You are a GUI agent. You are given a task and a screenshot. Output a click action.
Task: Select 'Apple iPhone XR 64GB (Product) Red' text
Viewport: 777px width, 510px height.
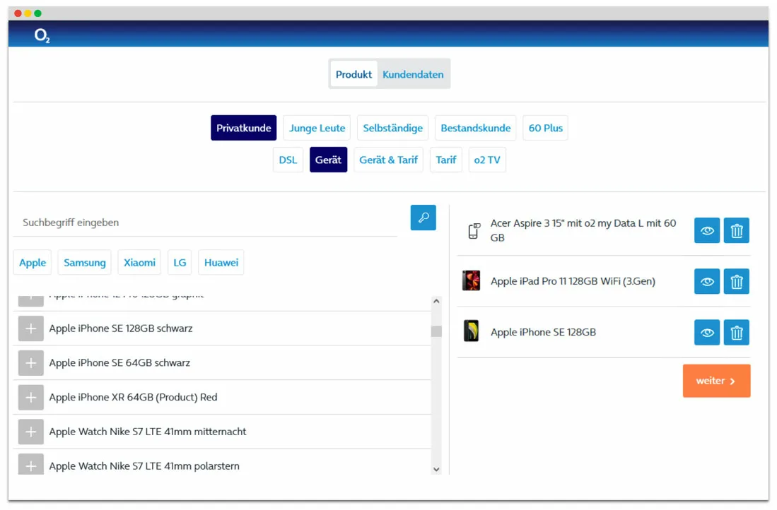pyautogui.click(x=133, y=397)
